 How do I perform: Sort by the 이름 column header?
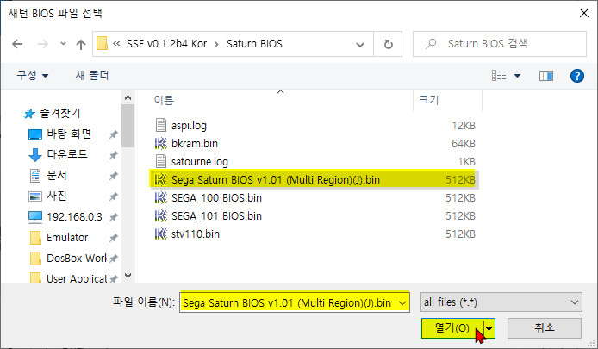164,100
